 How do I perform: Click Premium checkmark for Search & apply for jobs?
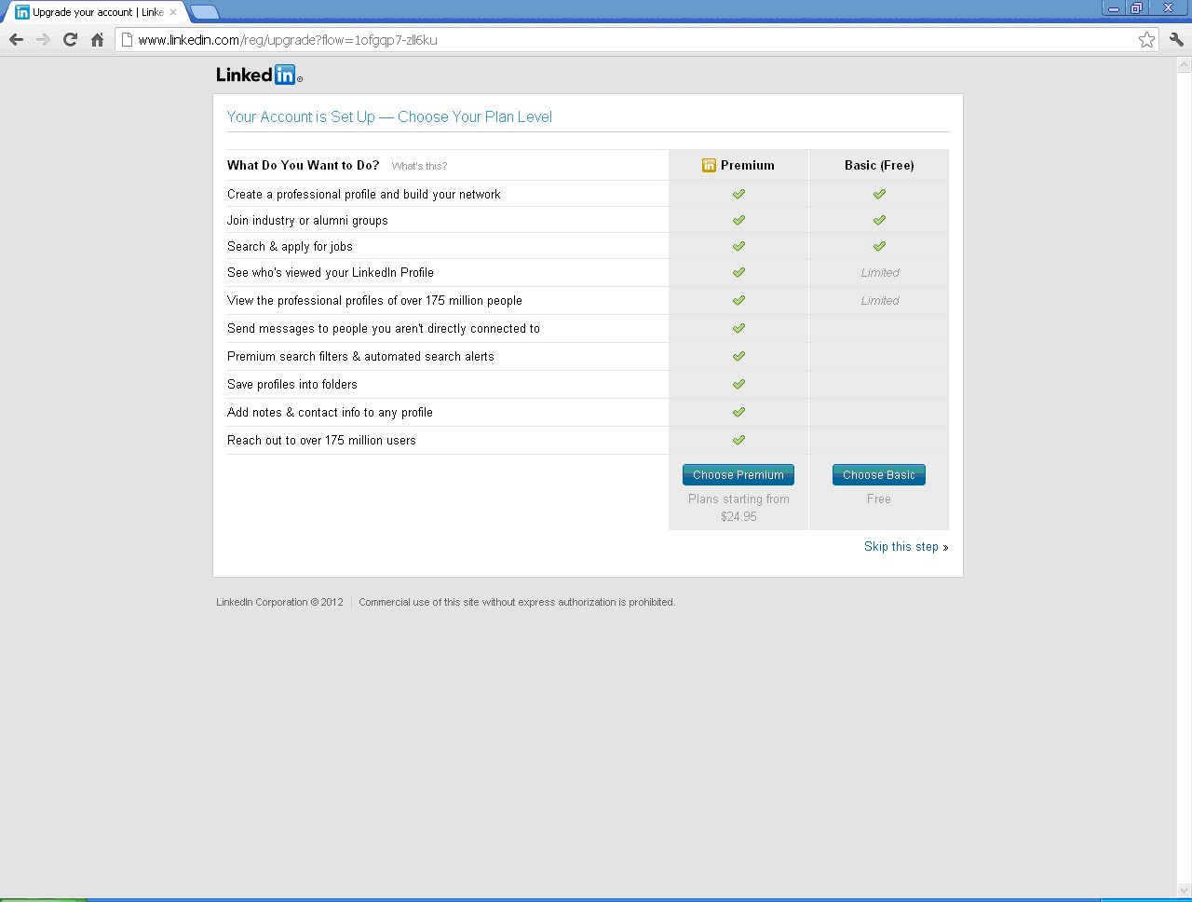(738, 246)
